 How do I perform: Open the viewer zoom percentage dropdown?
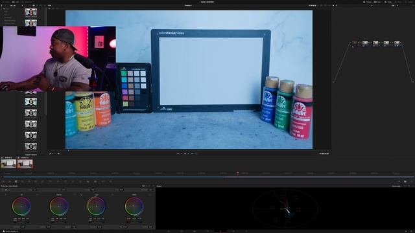[50, 5]
